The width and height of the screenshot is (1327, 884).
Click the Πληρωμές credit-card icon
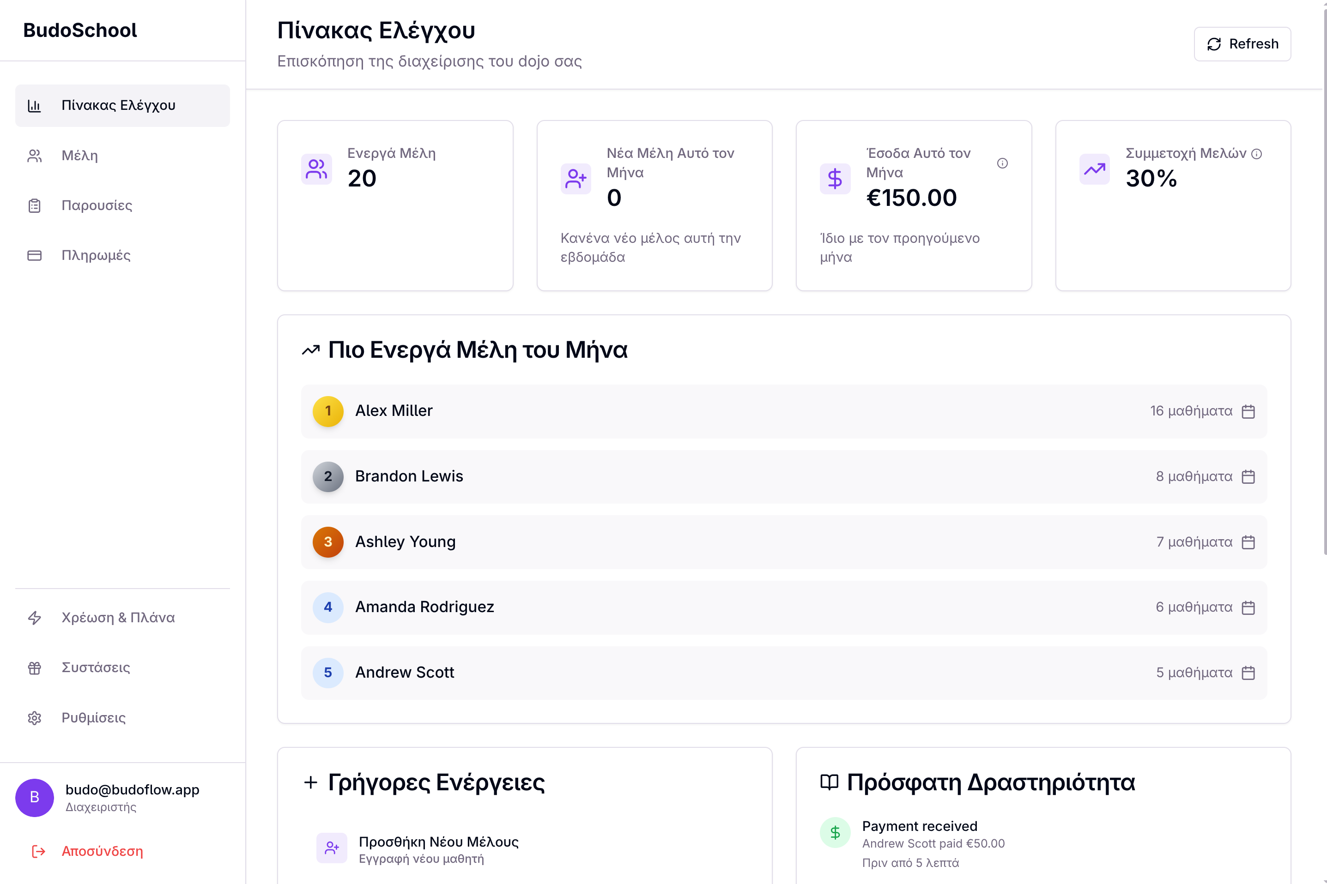[x=34, y=255]
